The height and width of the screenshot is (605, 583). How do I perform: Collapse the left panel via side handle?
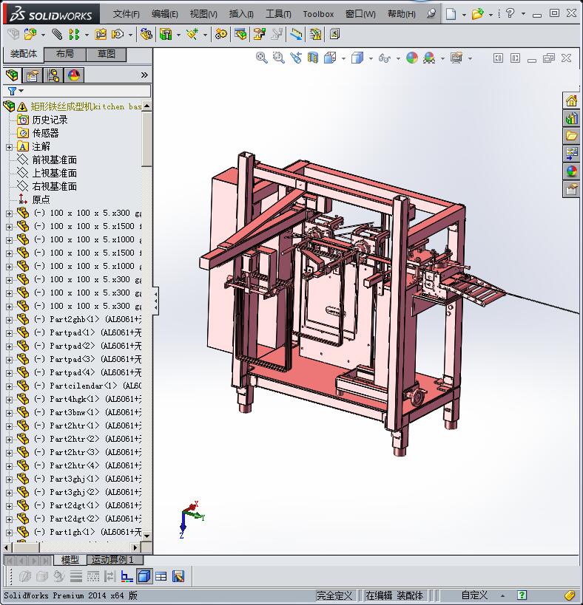155,301
